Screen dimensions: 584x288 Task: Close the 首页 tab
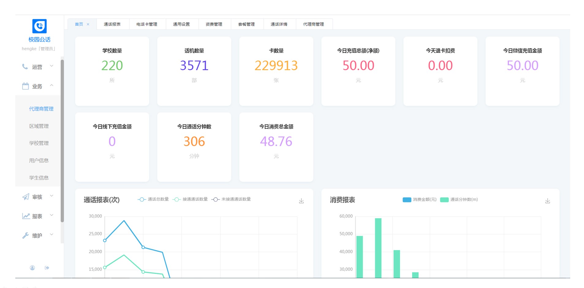pos(88,24)
